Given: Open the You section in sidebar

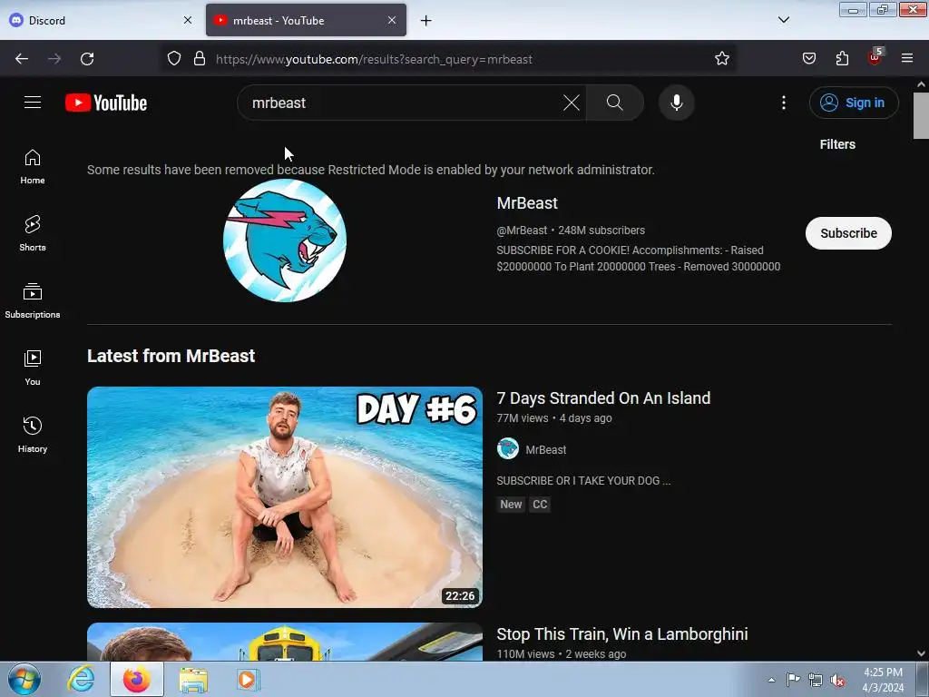Looking at the screenshot, I should pos(33,368).
